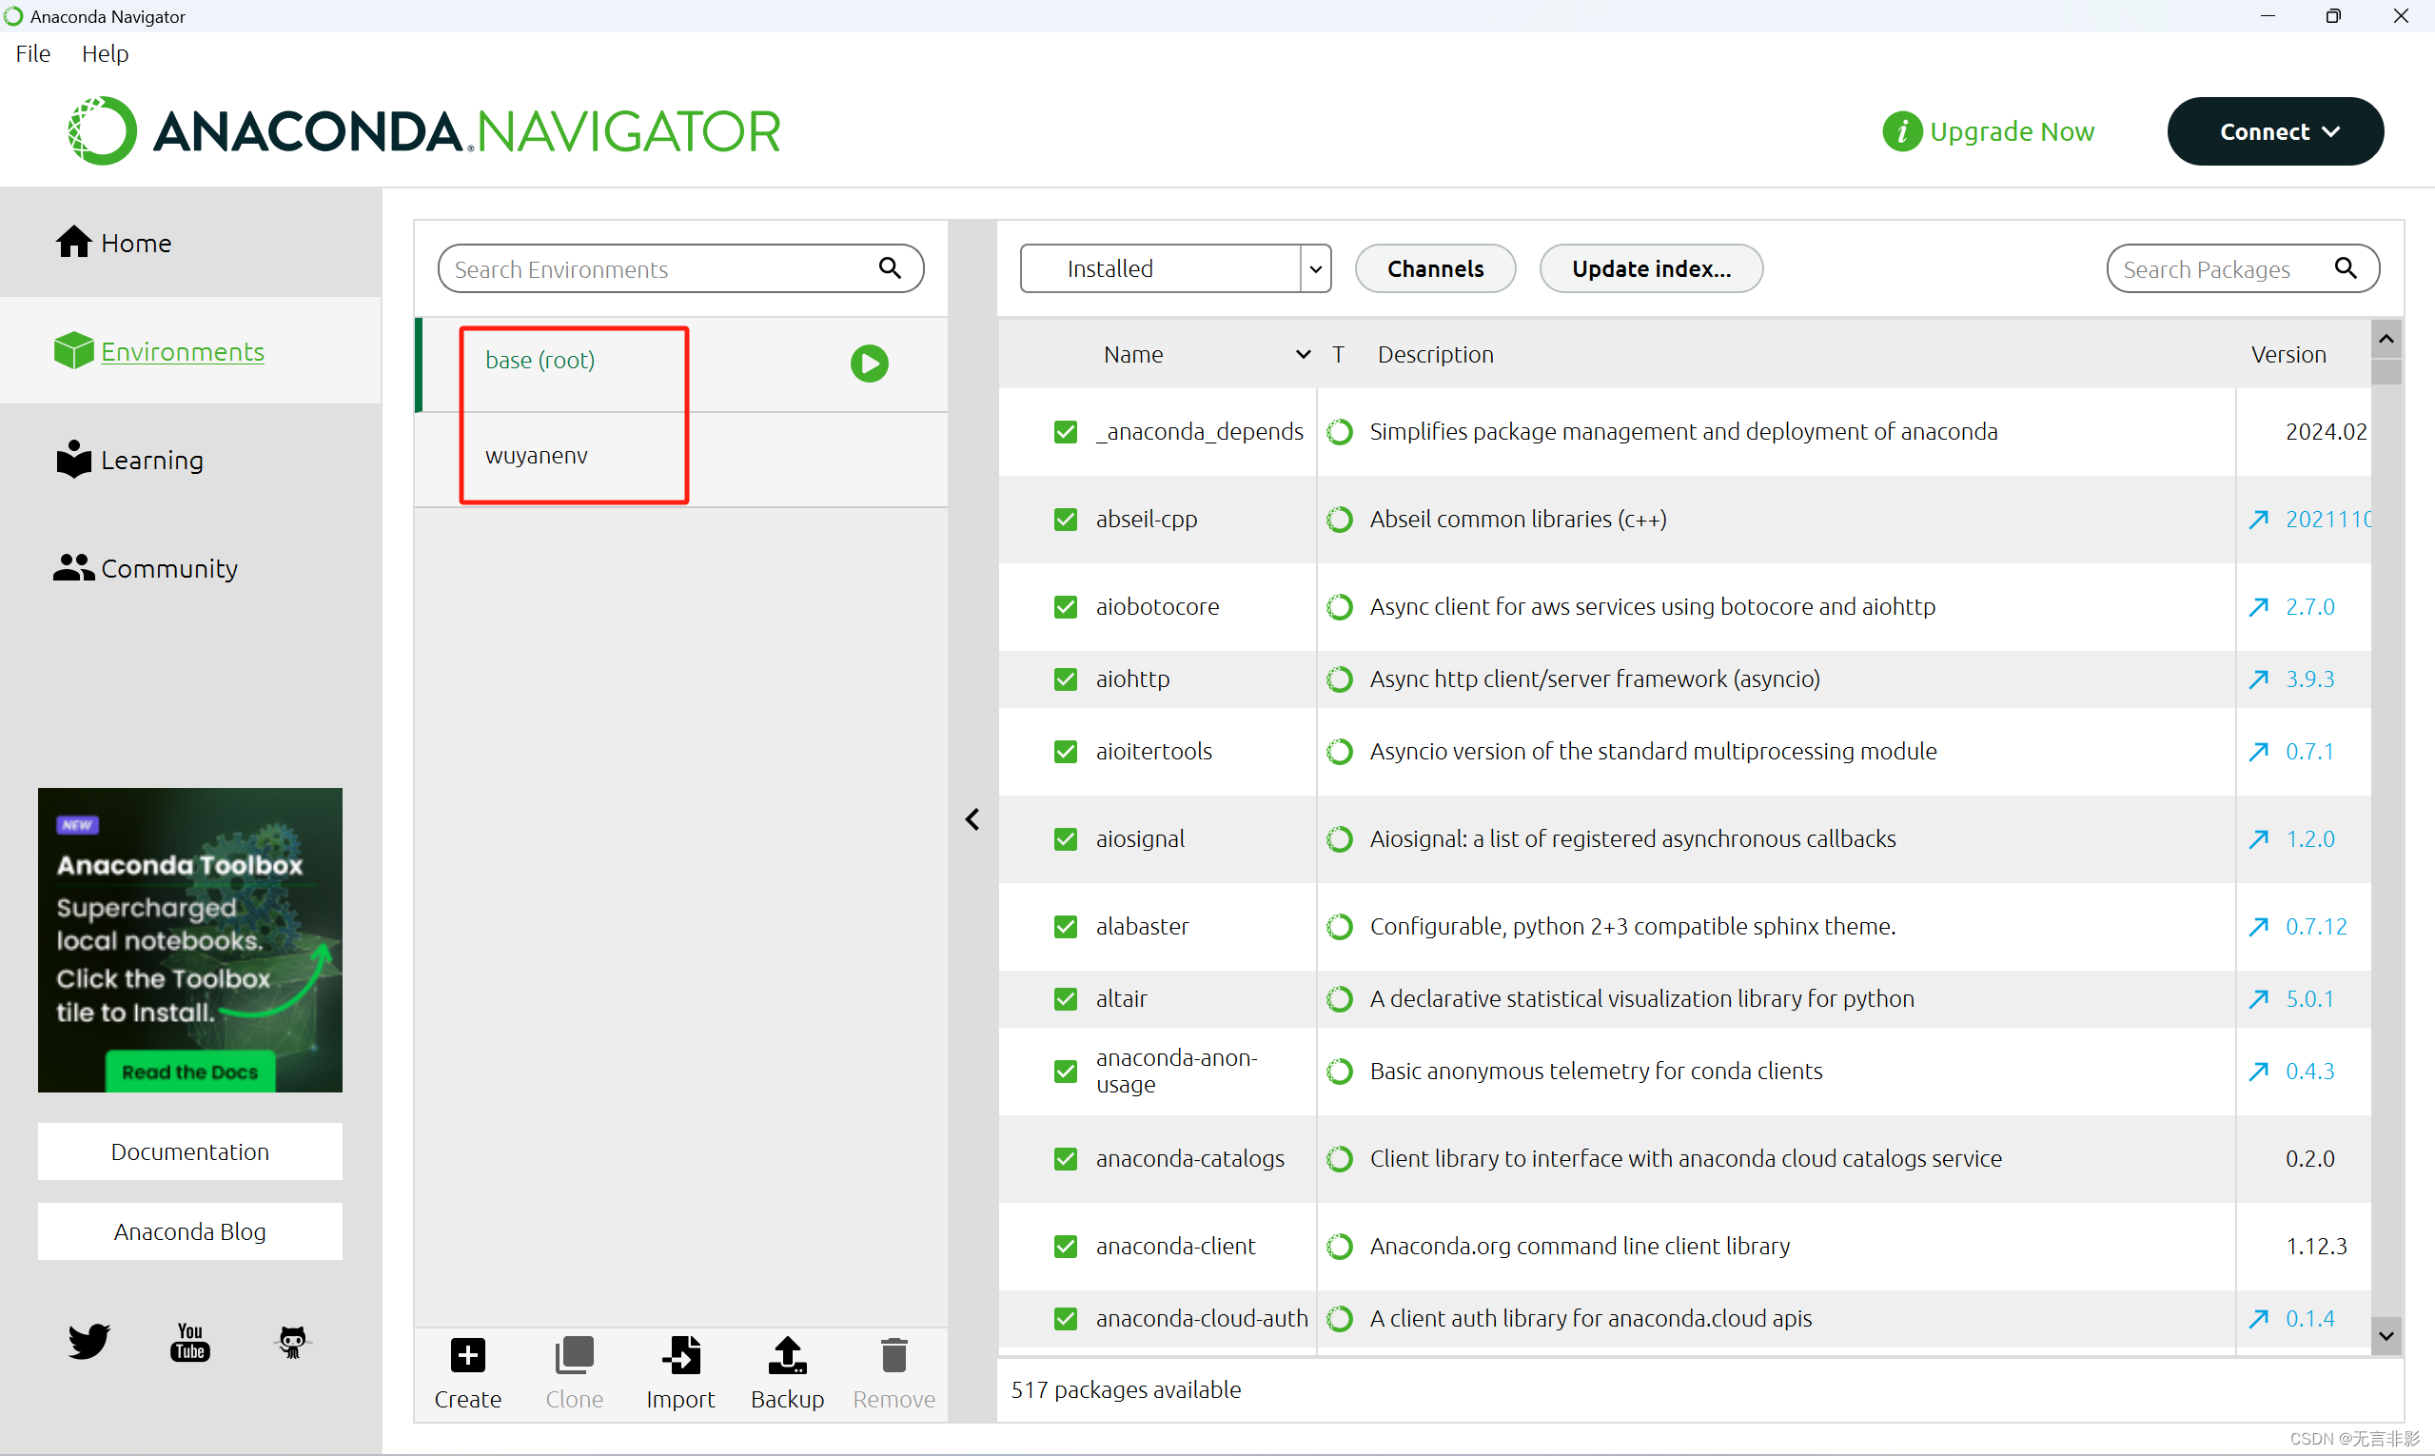Click the Remove environment trash icon
Viewport: 2435px width, 1456px height.
pos(893,1356)
